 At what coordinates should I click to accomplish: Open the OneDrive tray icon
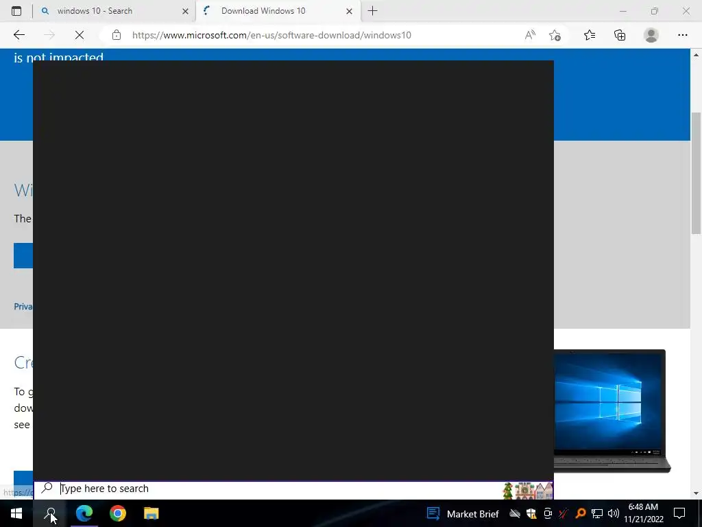(514, 513)
